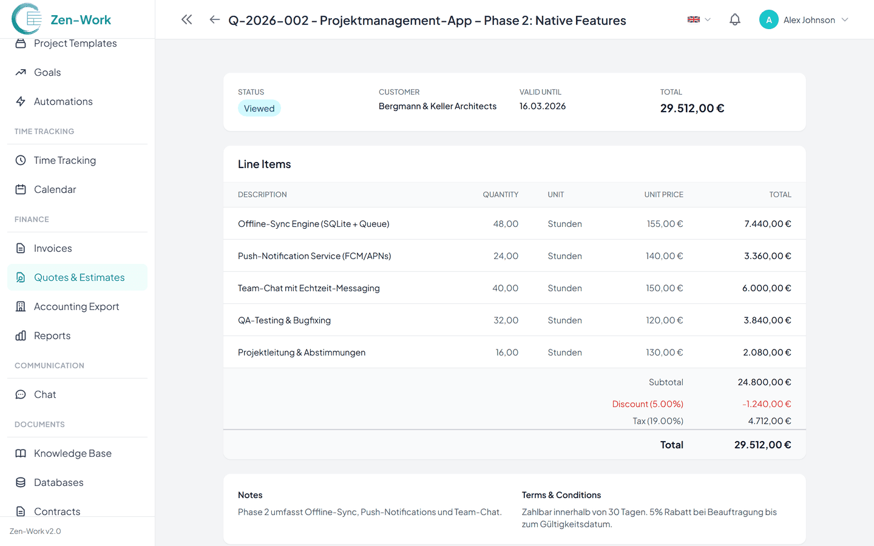Click the Accounting Export building icon
Screen dimensions: 874x546
tap(21, 306)
